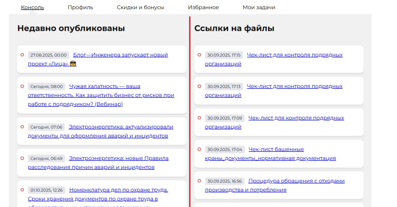Open the checklist file dated 30.09.2025, 17:15
Screen dimensions: 397x207
tap(294, 55)
